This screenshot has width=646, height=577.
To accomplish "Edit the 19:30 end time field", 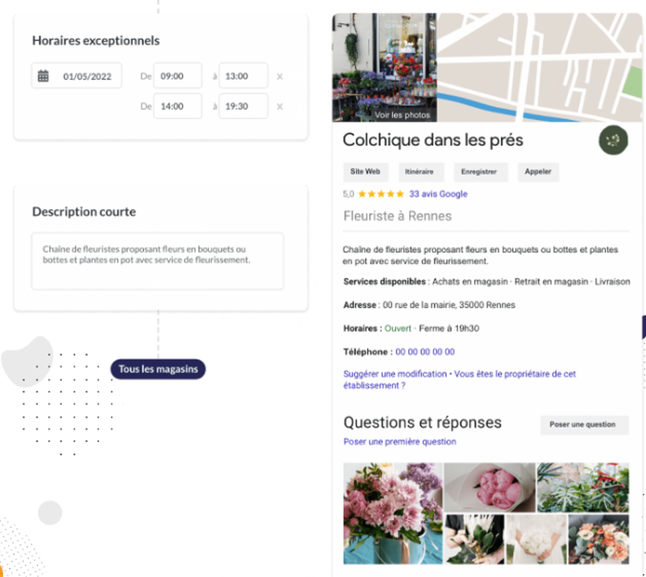I will click(x=243, y=106).
